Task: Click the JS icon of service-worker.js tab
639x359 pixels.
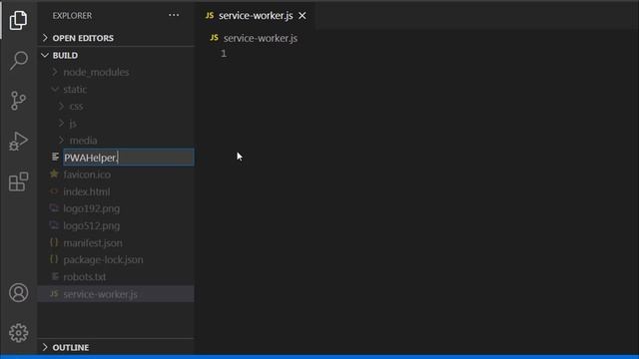Action: tap(210, 16)
